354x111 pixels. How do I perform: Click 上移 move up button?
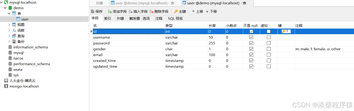(198, 12)
